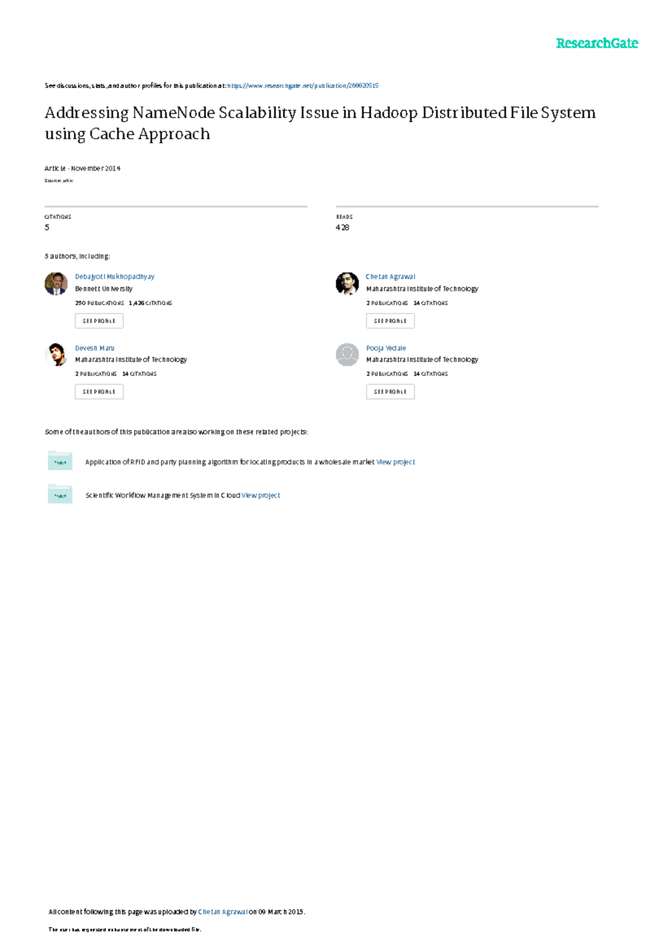Viewport: 672px width, 950px height.
Task: Click the RFID project folder icon
Action: [60, 461]
